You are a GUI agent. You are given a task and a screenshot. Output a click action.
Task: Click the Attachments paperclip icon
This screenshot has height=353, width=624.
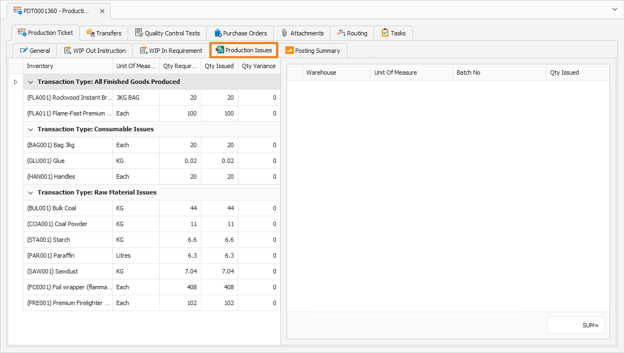[284, 33]
